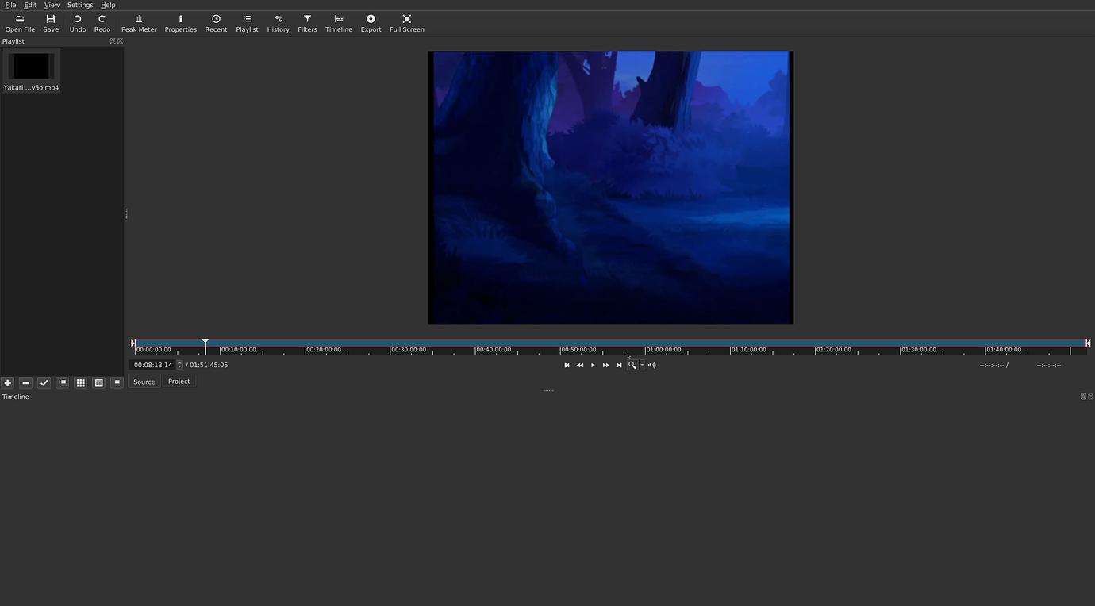Remove selected playlist item with minus button

(26, 382)
